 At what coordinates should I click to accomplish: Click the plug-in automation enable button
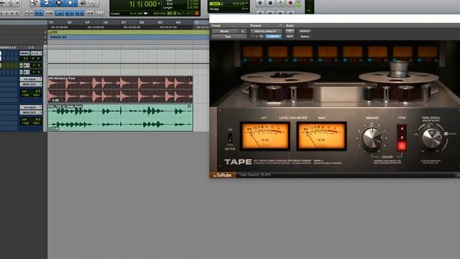[290, 31]
